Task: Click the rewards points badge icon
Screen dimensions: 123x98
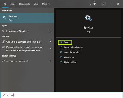Action: pos(94,4)
